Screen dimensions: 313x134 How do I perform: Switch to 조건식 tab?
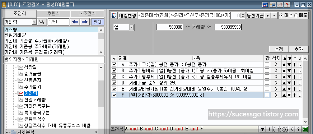[x=19, y=14]
